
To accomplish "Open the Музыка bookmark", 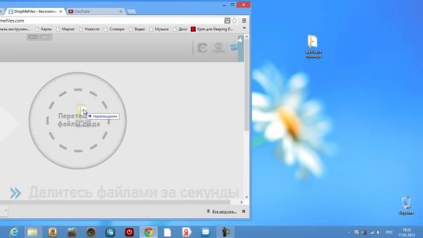I will tap(159, 29).
